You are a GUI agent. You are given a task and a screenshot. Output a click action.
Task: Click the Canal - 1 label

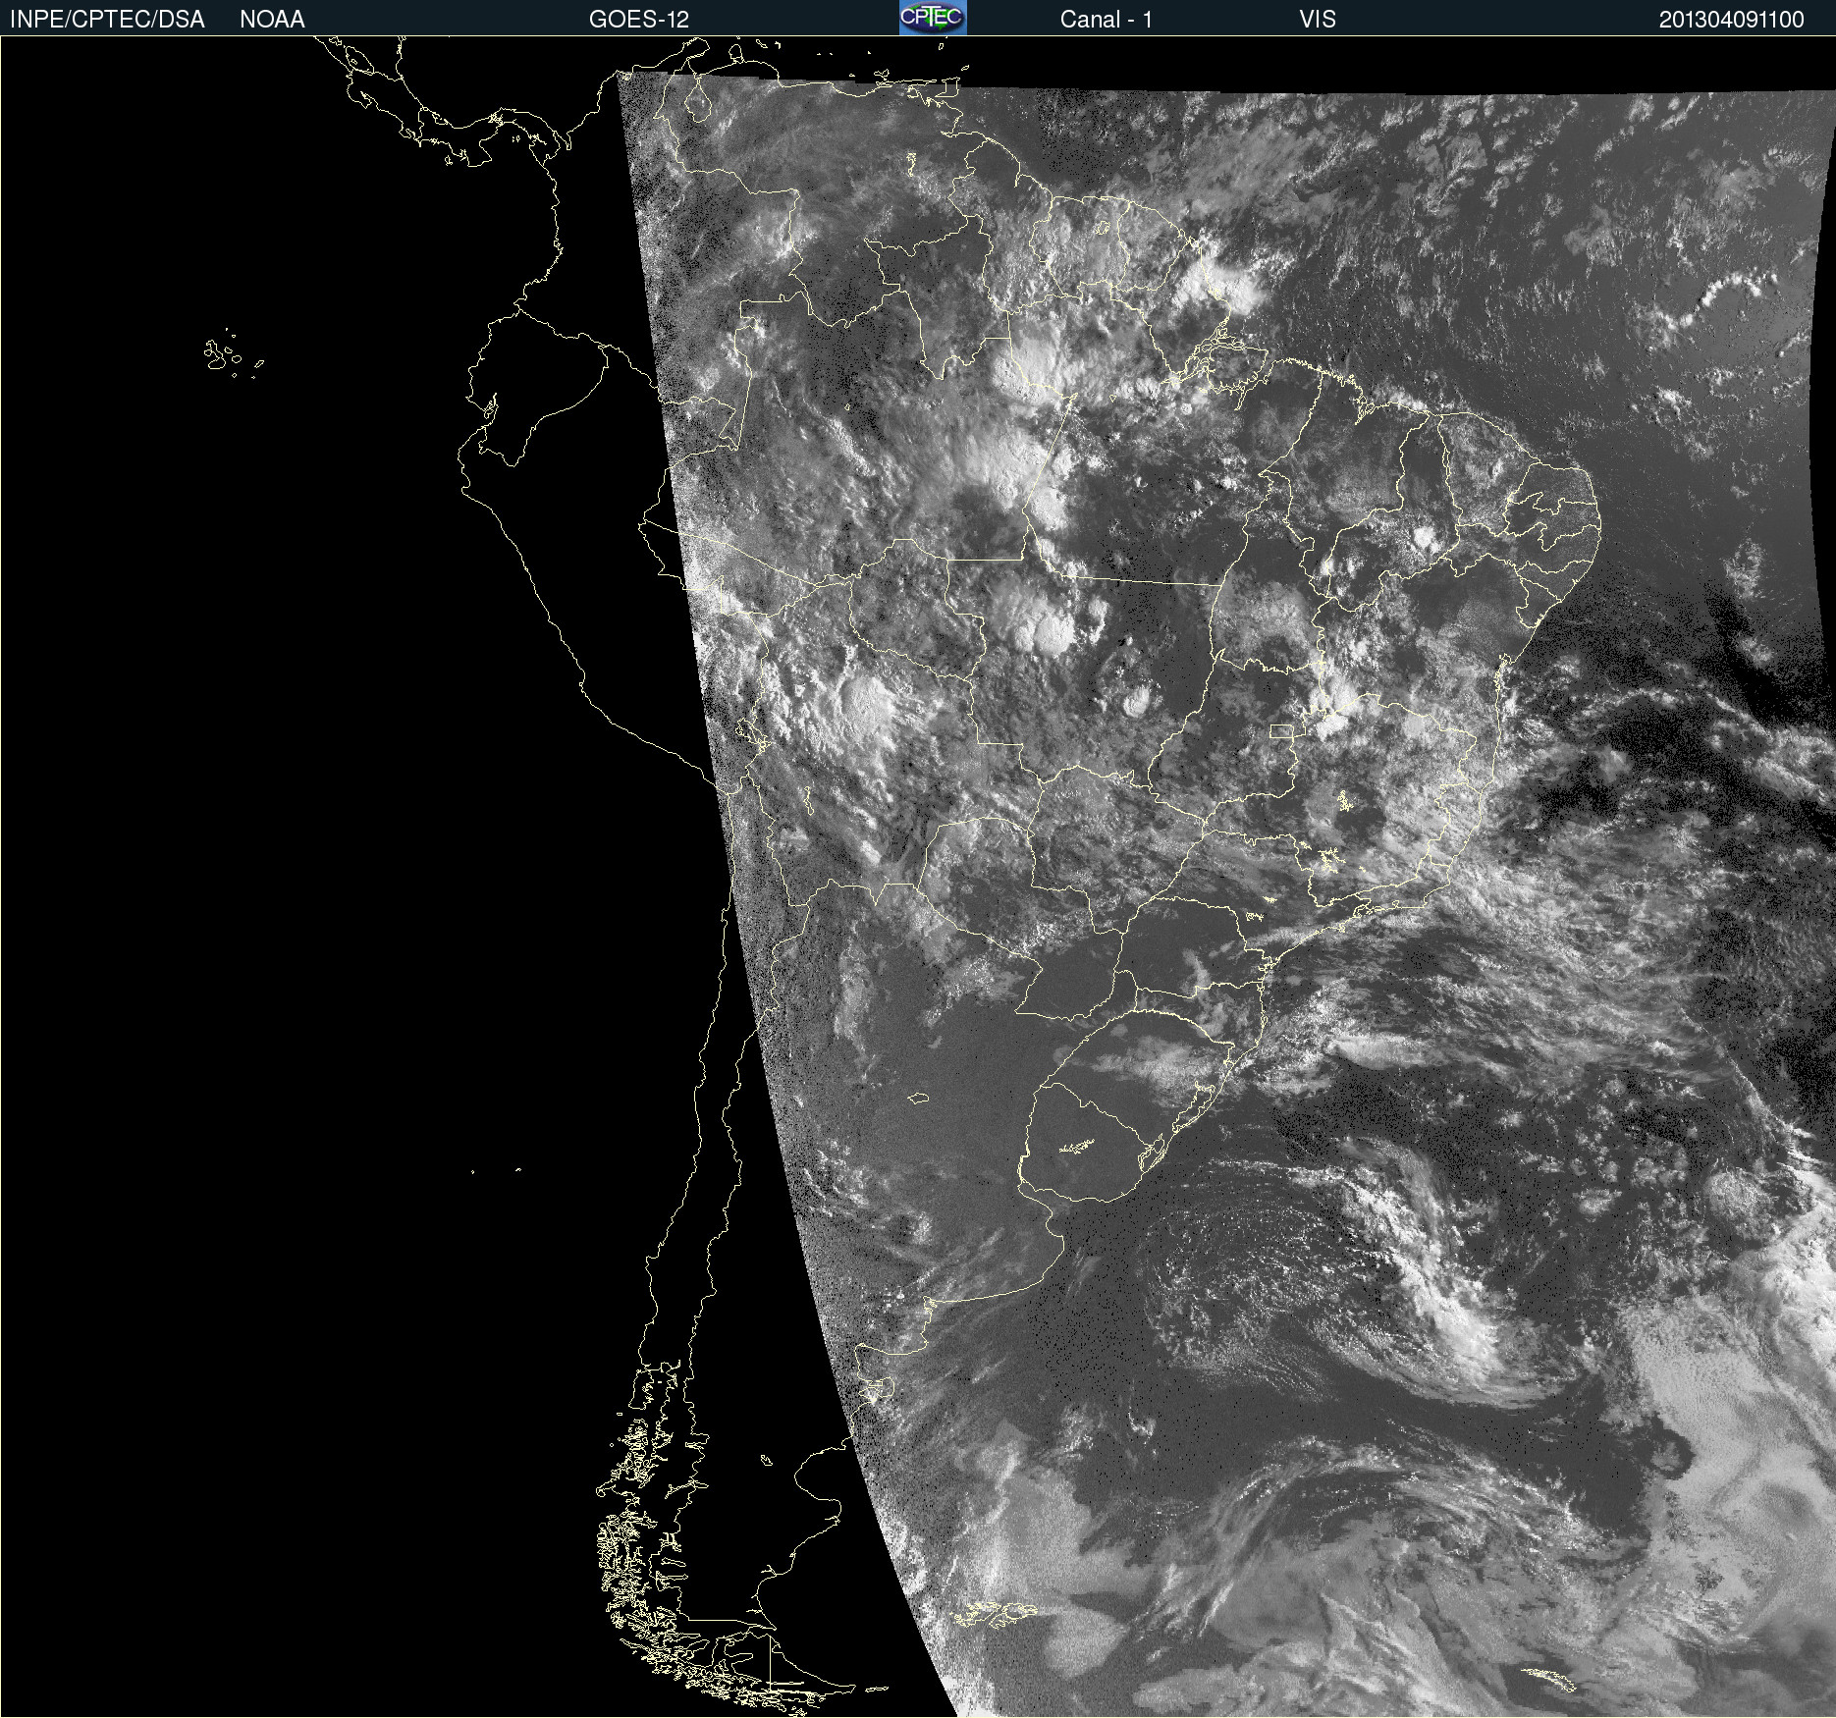(x=1106, y=20)
